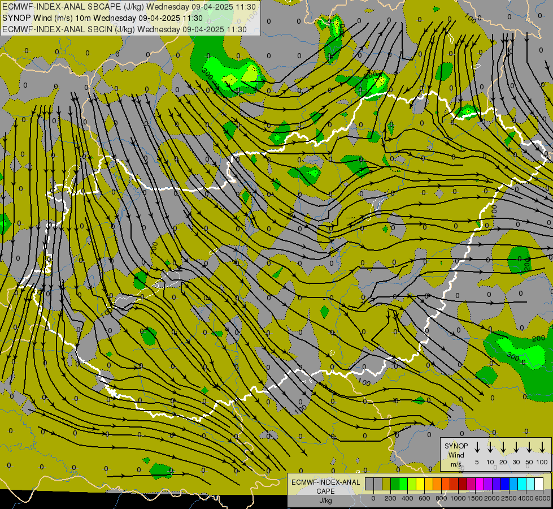This screenshot has height=509, width=553.
Task: Click the '4000' CAPE legend tick label
Action: [526, 498]
